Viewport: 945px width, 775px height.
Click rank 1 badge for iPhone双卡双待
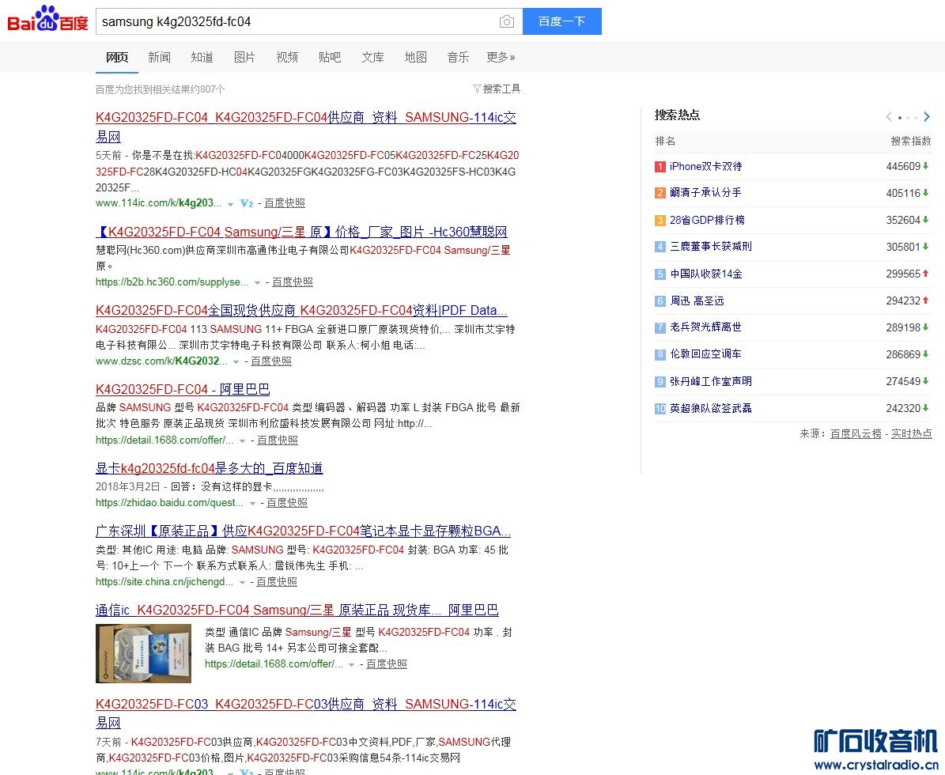coord(660,167)
